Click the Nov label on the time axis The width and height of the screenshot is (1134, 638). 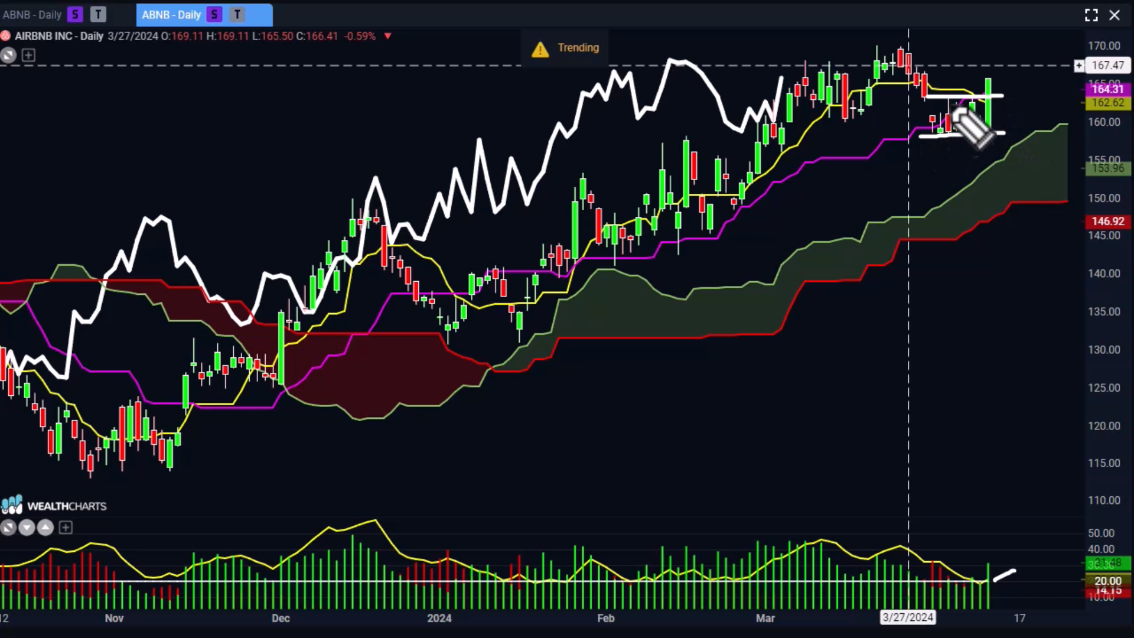coord(114,619)
